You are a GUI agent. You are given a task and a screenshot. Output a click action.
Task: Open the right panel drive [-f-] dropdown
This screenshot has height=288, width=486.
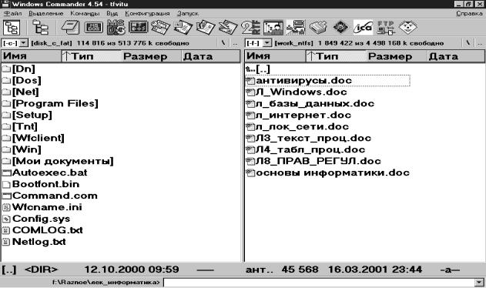[267, 43]
